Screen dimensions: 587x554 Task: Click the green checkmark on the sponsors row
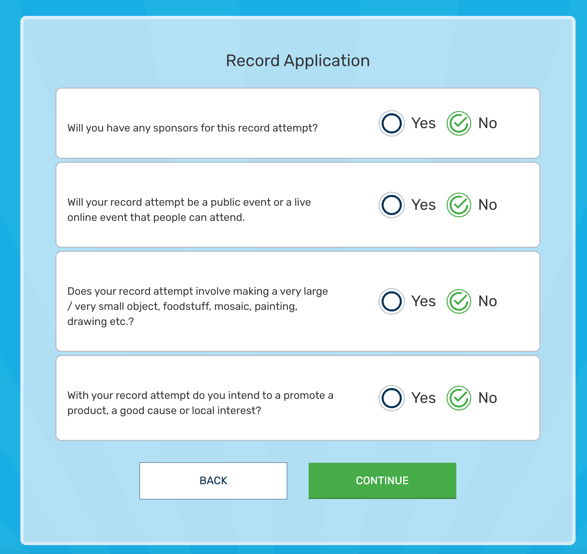tap(458, 123)
